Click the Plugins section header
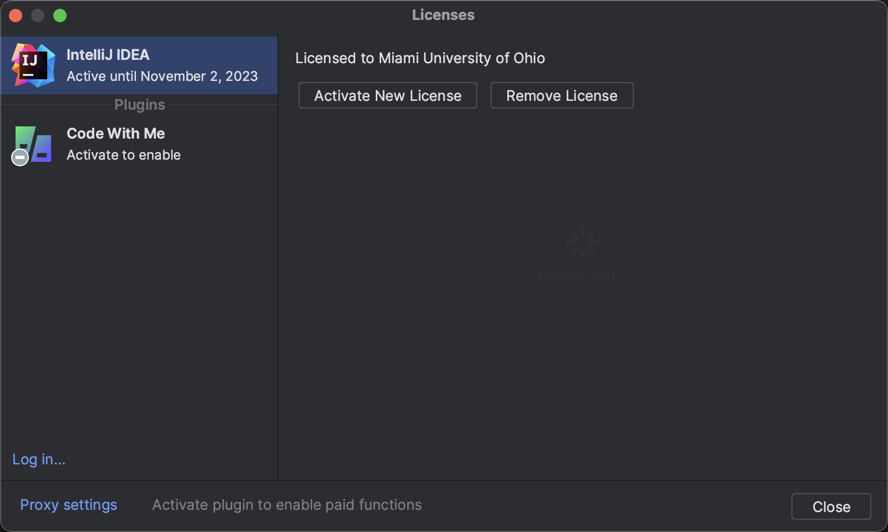 click(140, 105)
